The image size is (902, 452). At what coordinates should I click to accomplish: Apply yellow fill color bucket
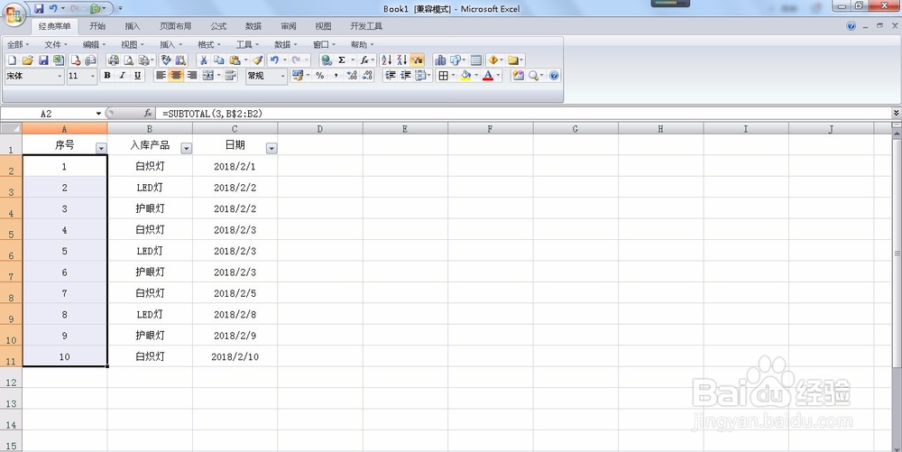coord(465,76)
